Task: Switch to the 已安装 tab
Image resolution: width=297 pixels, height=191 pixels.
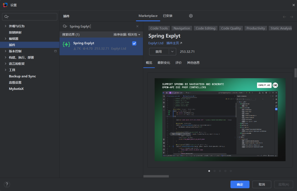Action: point(168,16)
